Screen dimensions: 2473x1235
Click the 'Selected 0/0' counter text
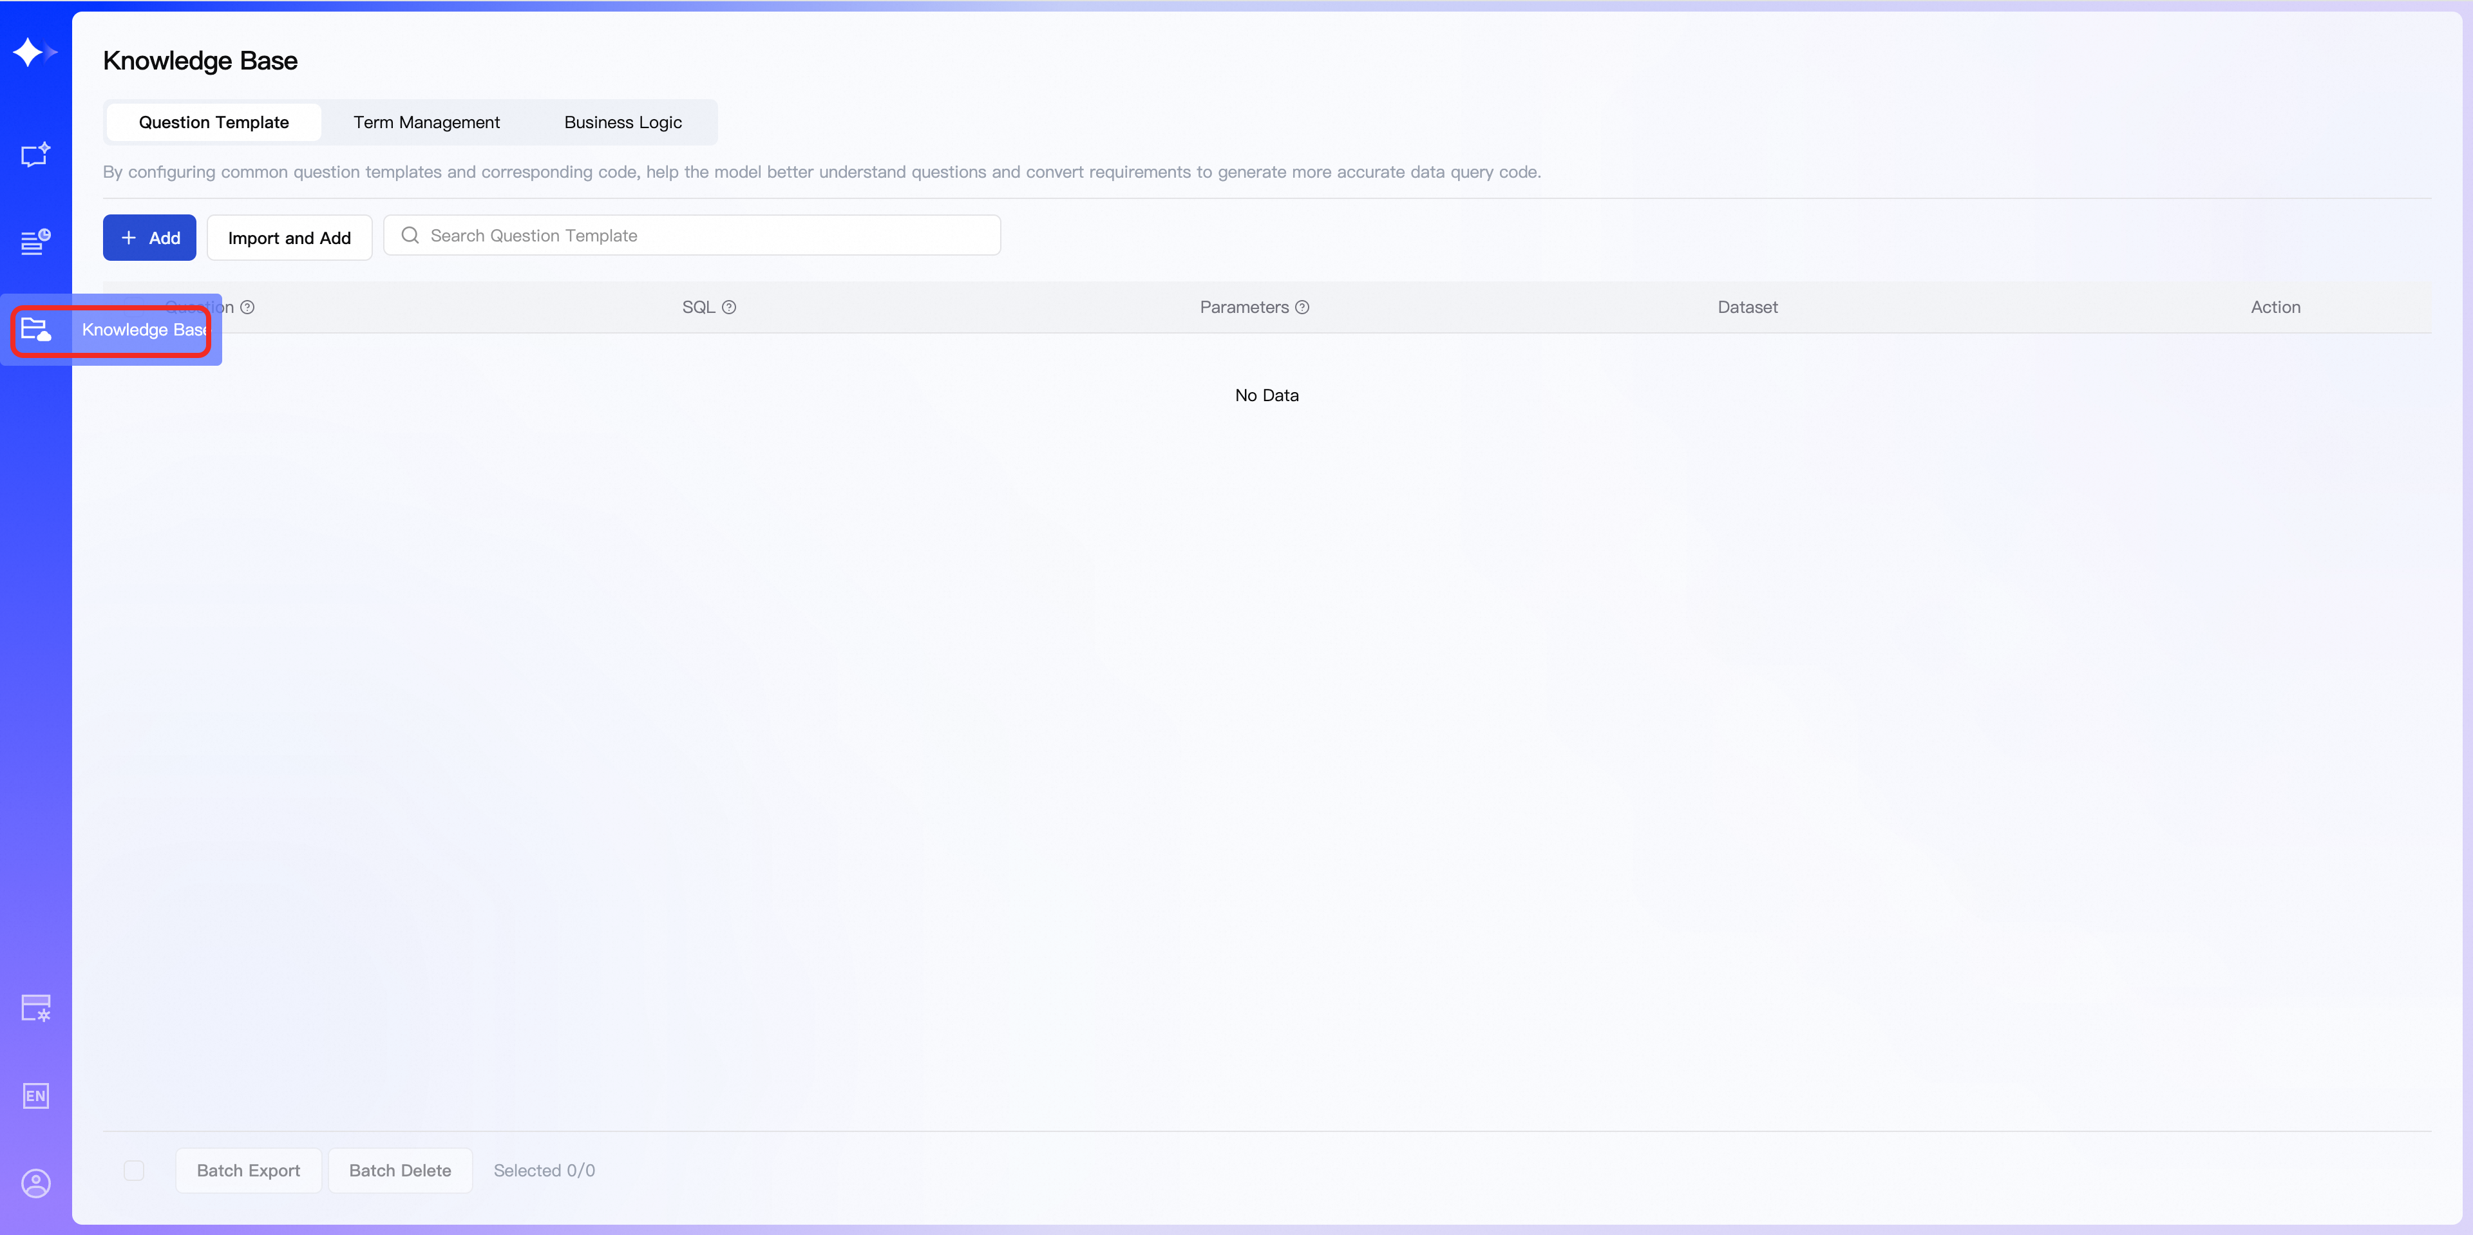(x=544, y=1171)
